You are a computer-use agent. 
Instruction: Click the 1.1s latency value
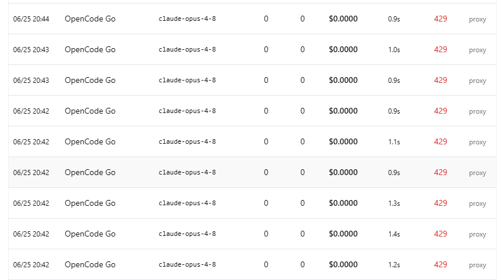tap(394, 142)
